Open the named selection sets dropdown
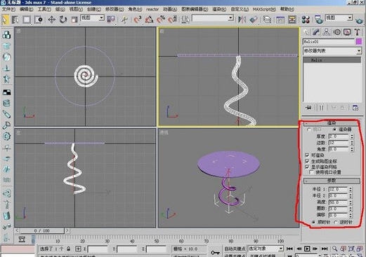 click(x=213, y=18)
